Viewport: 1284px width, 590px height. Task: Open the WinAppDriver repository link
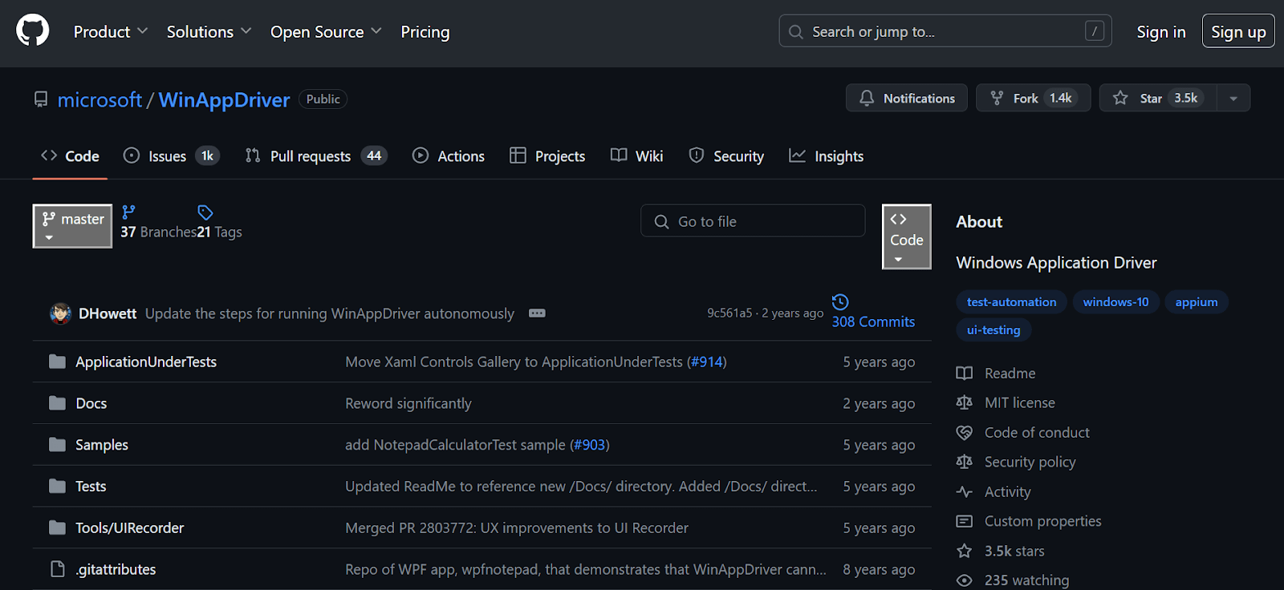[x=224, y=99]
